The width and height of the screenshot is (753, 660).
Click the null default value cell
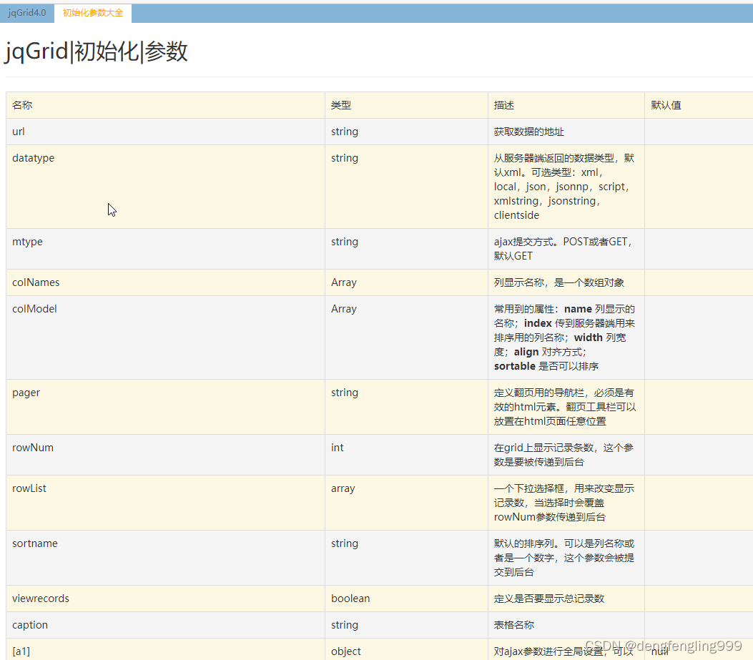[x=659, y=651]
